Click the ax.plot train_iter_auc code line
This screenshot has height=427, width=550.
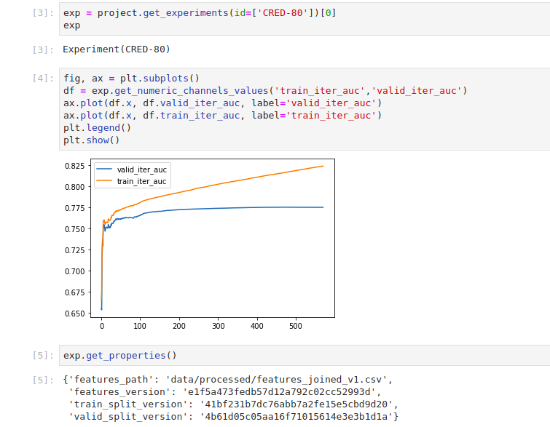point(222,115)
